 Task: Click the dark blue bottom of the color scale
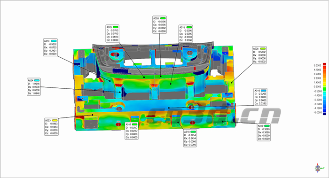[x=324, y=114]
